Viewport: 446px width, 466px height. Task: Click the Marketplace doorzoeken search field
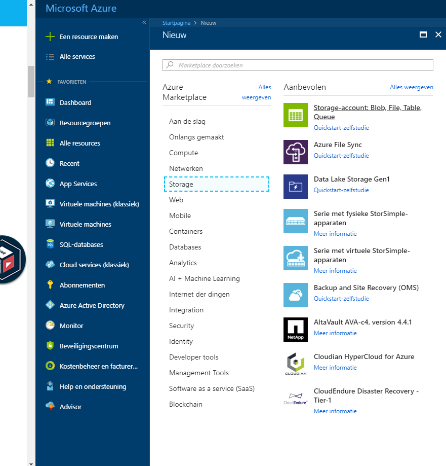click(x=298, y=65)
